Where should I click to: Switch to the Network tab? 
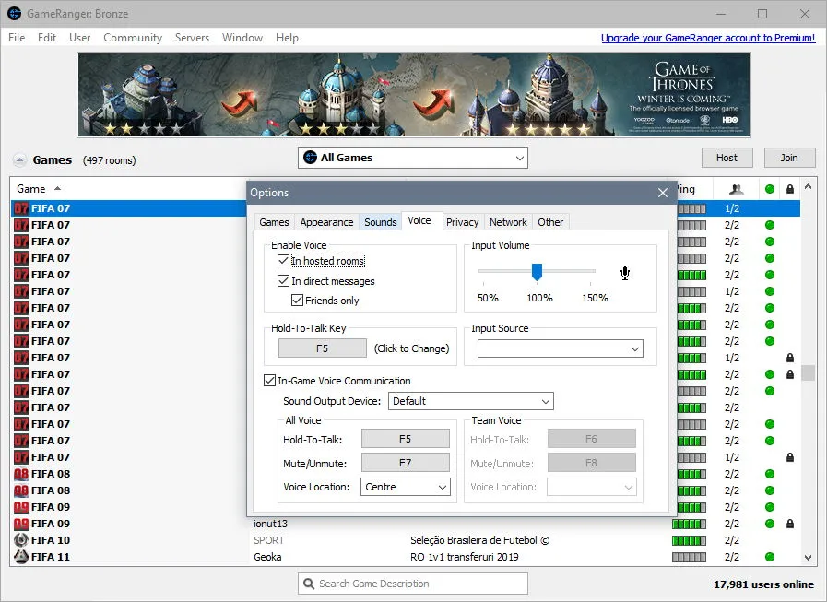point(508,222)
